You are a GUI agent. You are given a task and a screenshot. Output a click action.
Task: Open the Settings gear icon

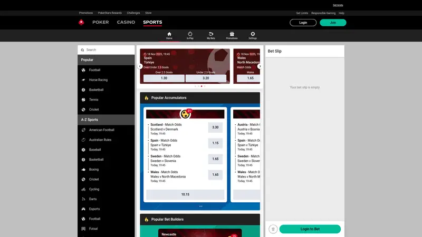(x=253, y=34)
